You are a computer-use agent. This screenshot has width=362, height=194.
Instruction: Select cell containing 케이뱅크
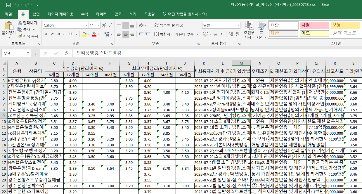(17, 104)
